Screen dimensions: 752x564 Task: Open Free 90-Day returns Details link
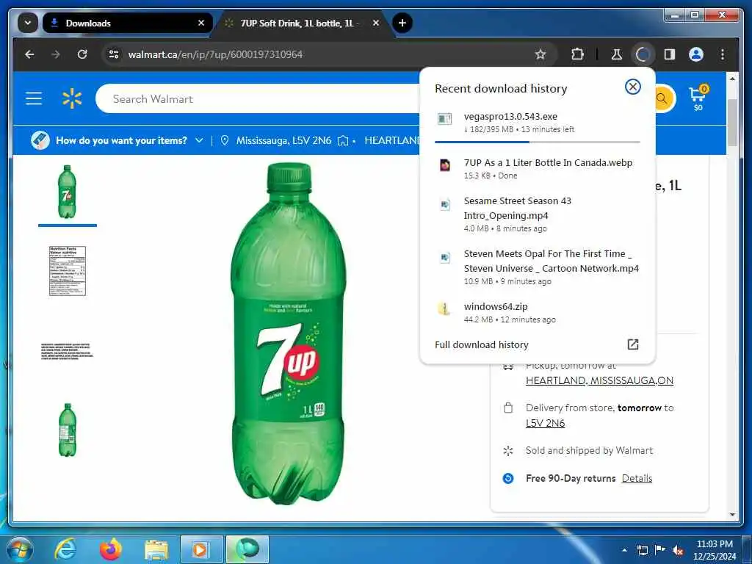coord(637,478)
